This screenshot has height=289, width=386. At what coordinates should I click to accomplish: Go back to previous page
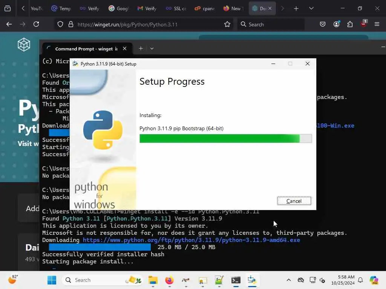pos(9,24)
